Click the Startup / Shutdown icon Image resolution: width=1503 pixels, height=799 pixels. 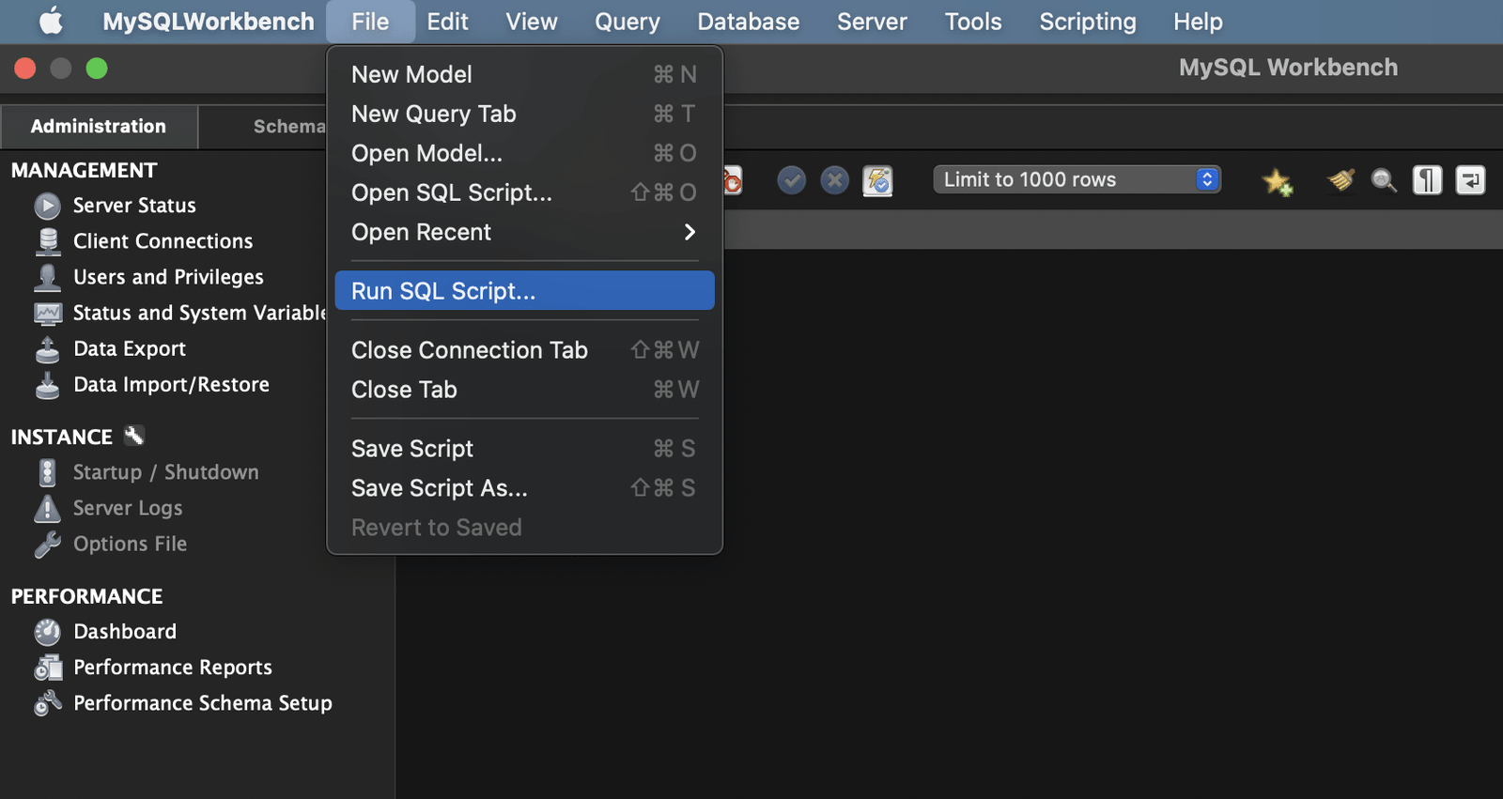[47, 472]
